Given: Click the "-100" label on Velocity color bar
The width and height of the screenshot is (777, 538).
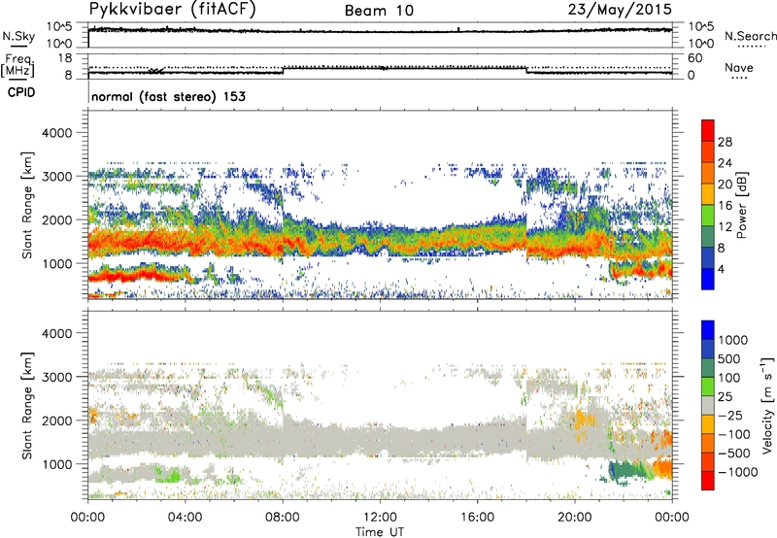Looking at the screenshot, I should tap(733, 434).
